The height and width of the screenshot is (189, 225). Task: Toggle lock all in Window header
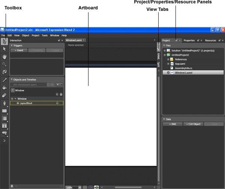[61, 94]
